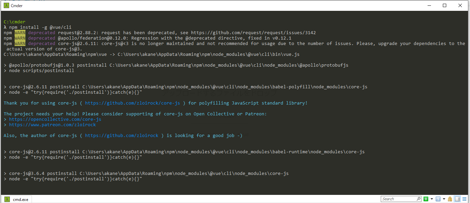Open the github.com/request issues 3142 link
Viewport: 470px width, 203px height.
253,33
